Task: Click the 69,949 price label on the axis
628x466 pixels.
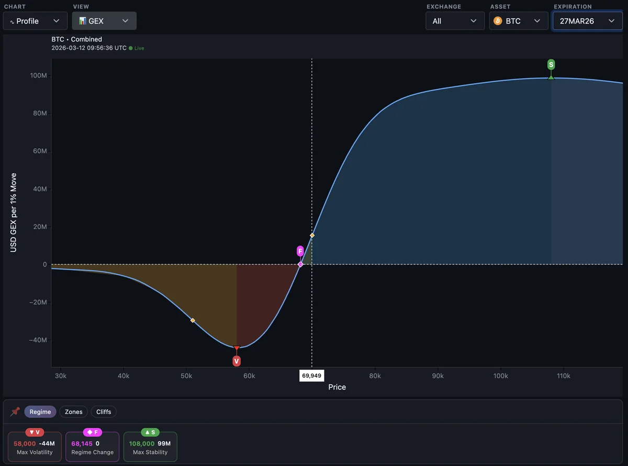Action: tap(312, 375)
